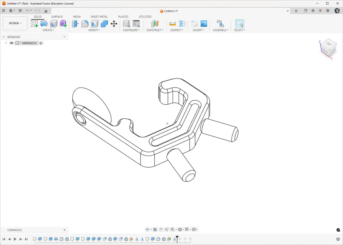Activate Untitled v1 component radio button
Image resolution: width=343 pixels, height=245 pixels.
41,43
